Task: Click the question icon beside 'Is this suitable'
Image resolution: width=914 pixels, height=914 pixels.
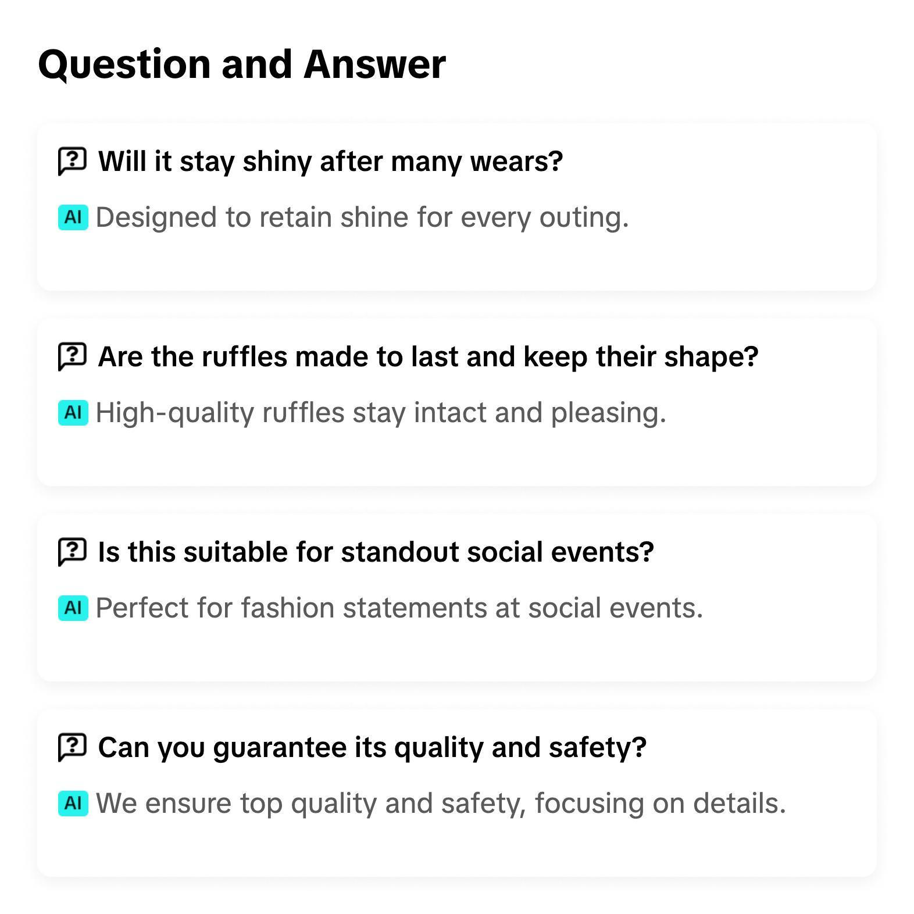Action: coord(72,552)
